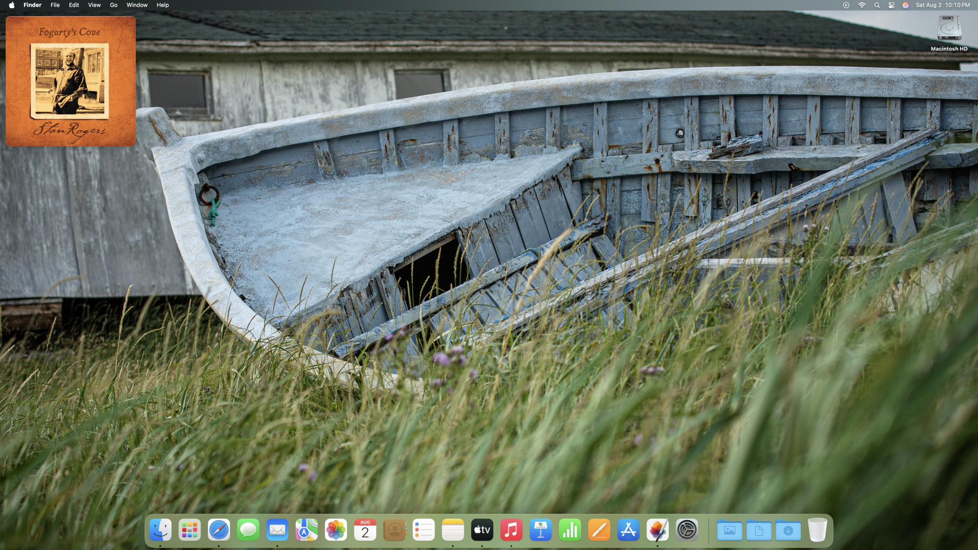This screenshot has width=978, height=550.
Task: Open Pixelmator Pro from the Dock
Action: (657, 530)
